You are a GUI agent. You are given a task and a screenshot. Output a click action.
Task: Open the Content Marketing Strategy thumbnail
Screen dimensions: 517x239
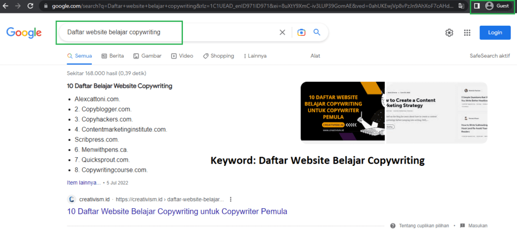(436, 113)
